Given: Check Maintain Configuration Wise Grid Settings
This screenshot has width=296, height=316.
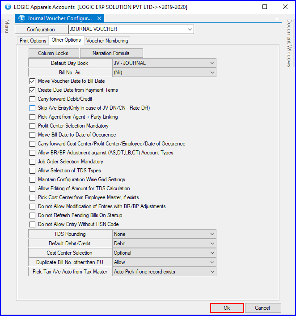Looking at the screenshot, I should (x=32, y=179).
